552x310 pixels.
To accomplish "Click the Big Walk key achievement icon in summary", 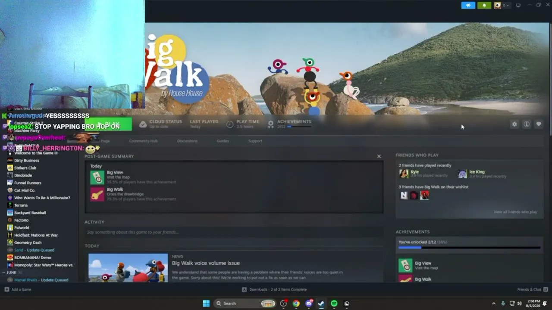I will [97, 194].
